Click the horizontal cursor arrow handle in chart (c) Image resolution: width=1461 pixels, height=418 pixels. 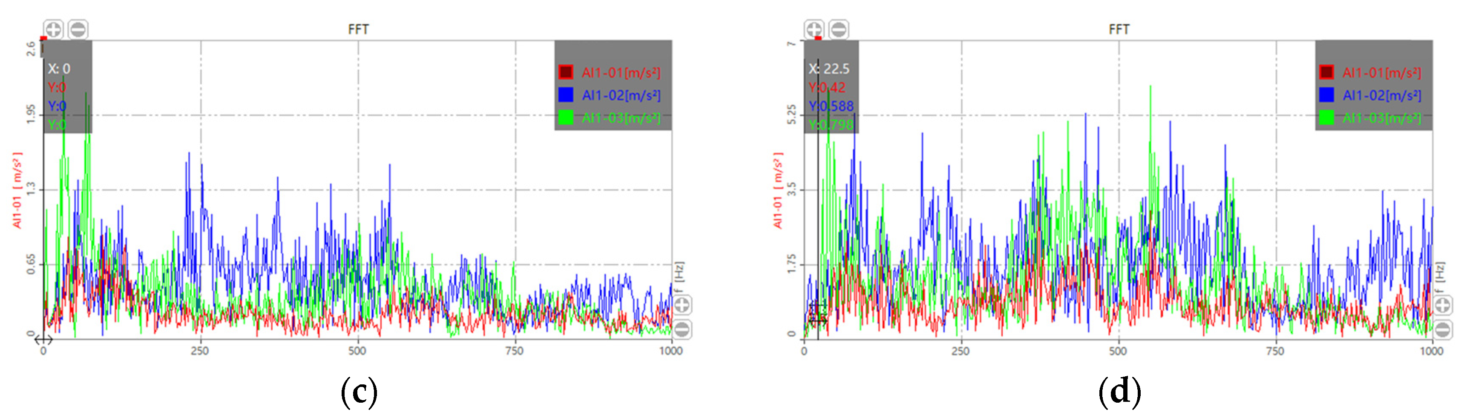(x=44, y=340)
